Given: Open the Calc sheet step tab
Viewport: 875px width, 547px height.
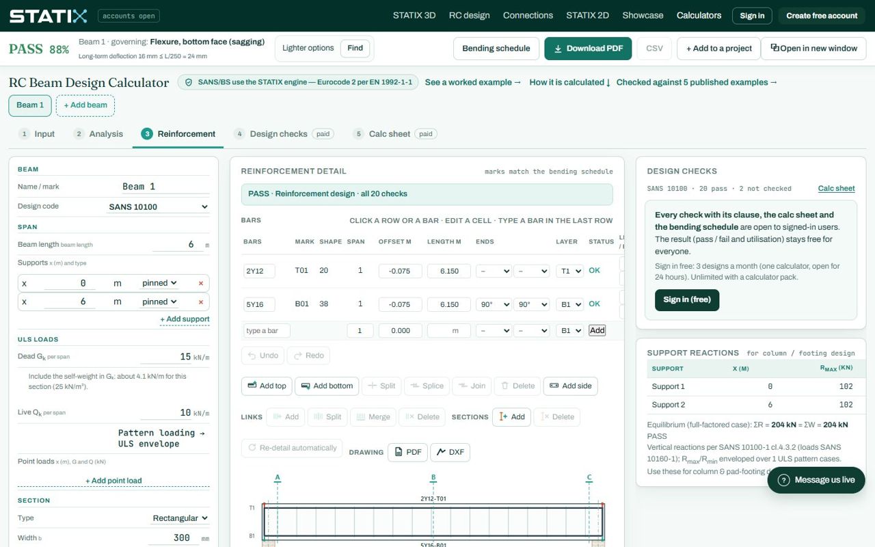Looking at the screenshot, I should pos(394,134).
